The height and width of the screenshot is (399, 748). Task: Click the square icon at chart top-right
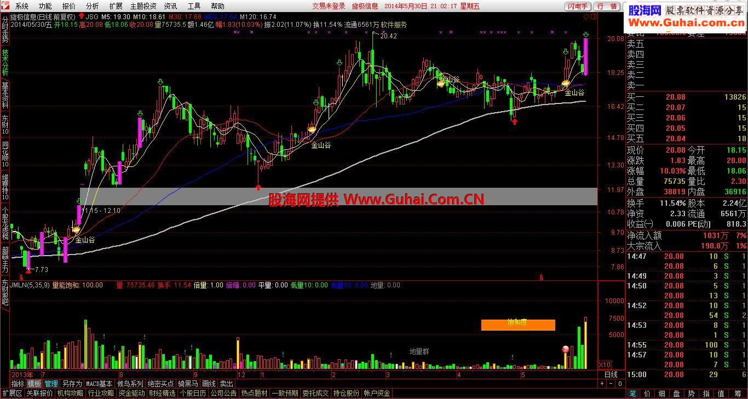click(x=595, y=17)
